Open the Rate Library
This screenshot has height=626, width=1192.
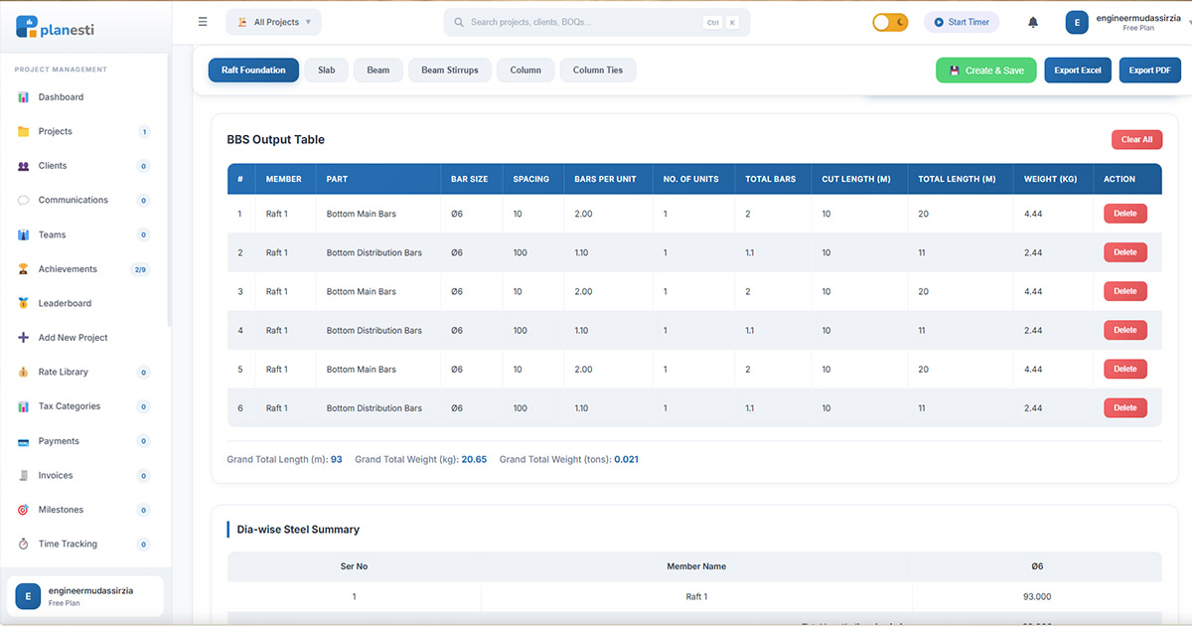tap(62, 372)
